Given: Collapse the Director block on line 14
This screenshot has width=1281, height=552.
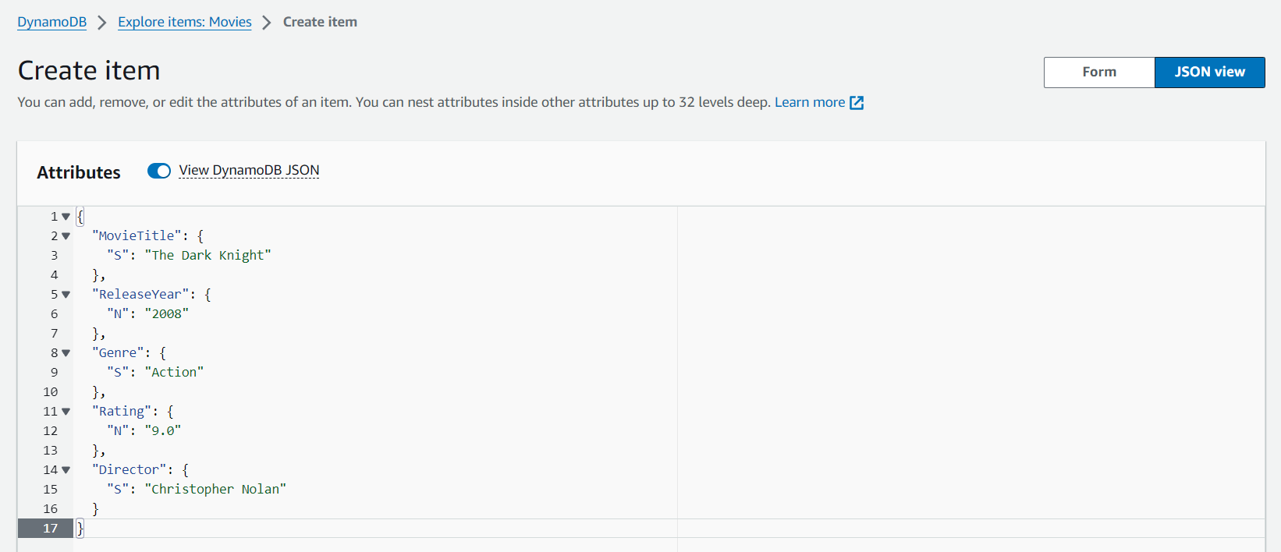Looking at the screenshot, I should [66, 470].
